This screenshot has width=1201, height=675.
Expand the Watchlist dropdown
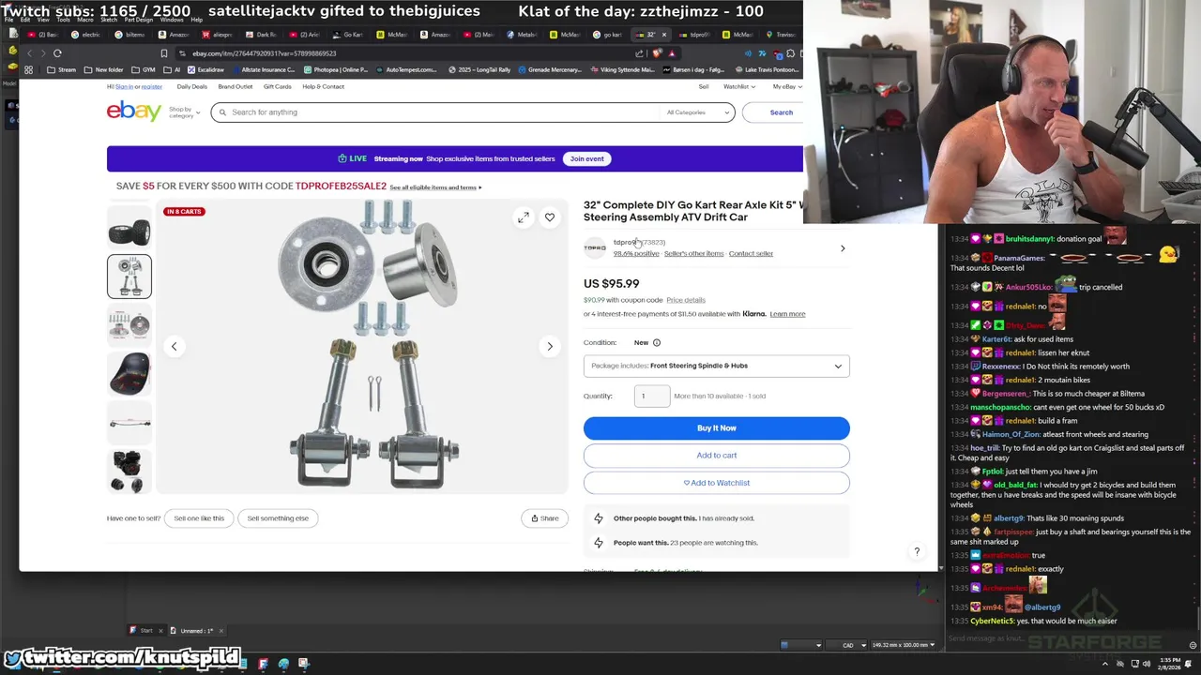(x=739, y=86)
